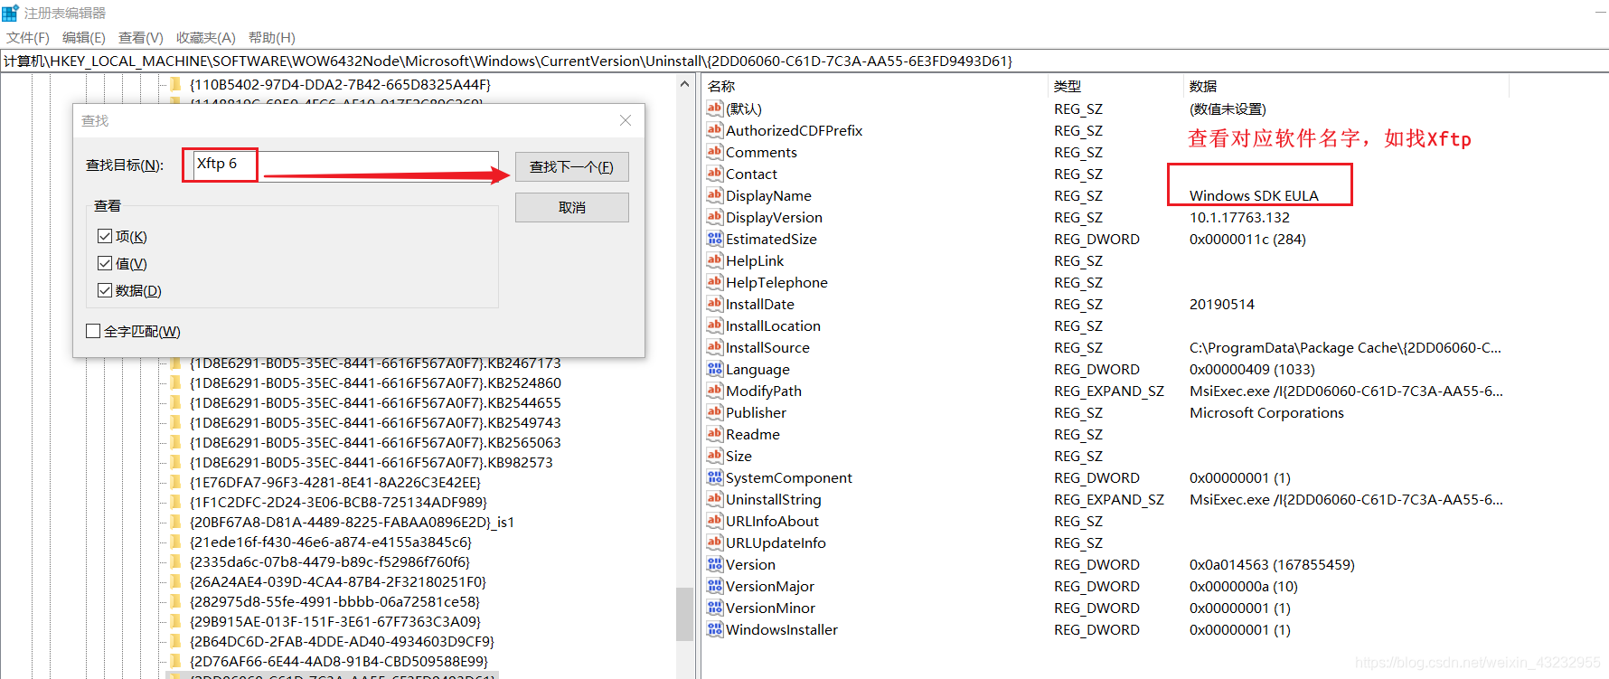Image resolution: width=1609 pixels, height=679 pixels.
Task: Select key ending .KB2565063
Action: 375,442
